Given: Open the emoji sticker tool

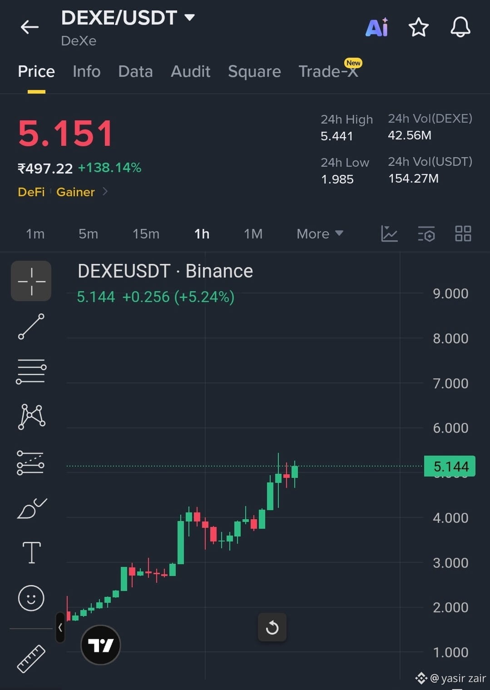Looking at the screenshot, I should click(31, 598).
